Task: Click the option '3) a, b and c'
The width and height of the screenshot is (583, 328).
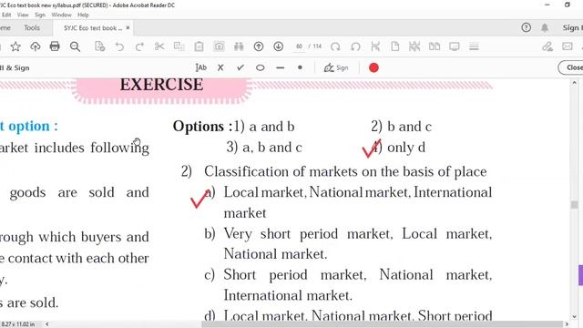Action: coord(264,148)
